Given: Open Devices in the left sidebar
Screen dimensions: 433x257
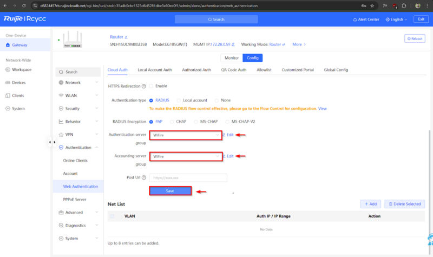Looking at the screenshot, I should pyautogui.click(x=18, y=83).
